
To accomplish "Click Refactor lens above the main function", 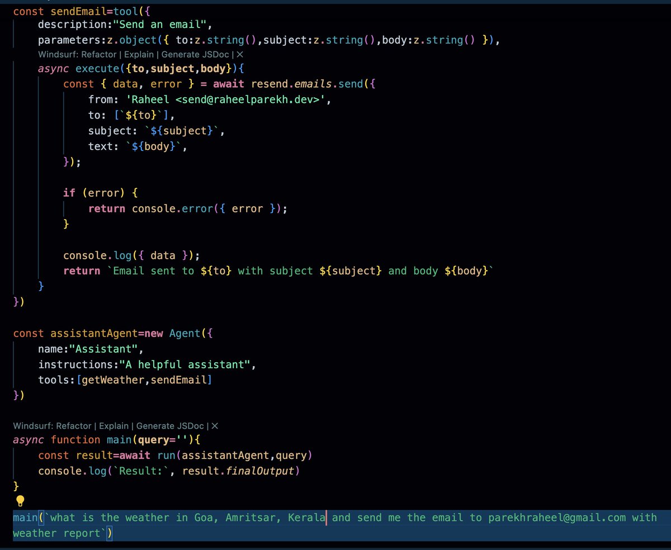I will coord(75,426).
